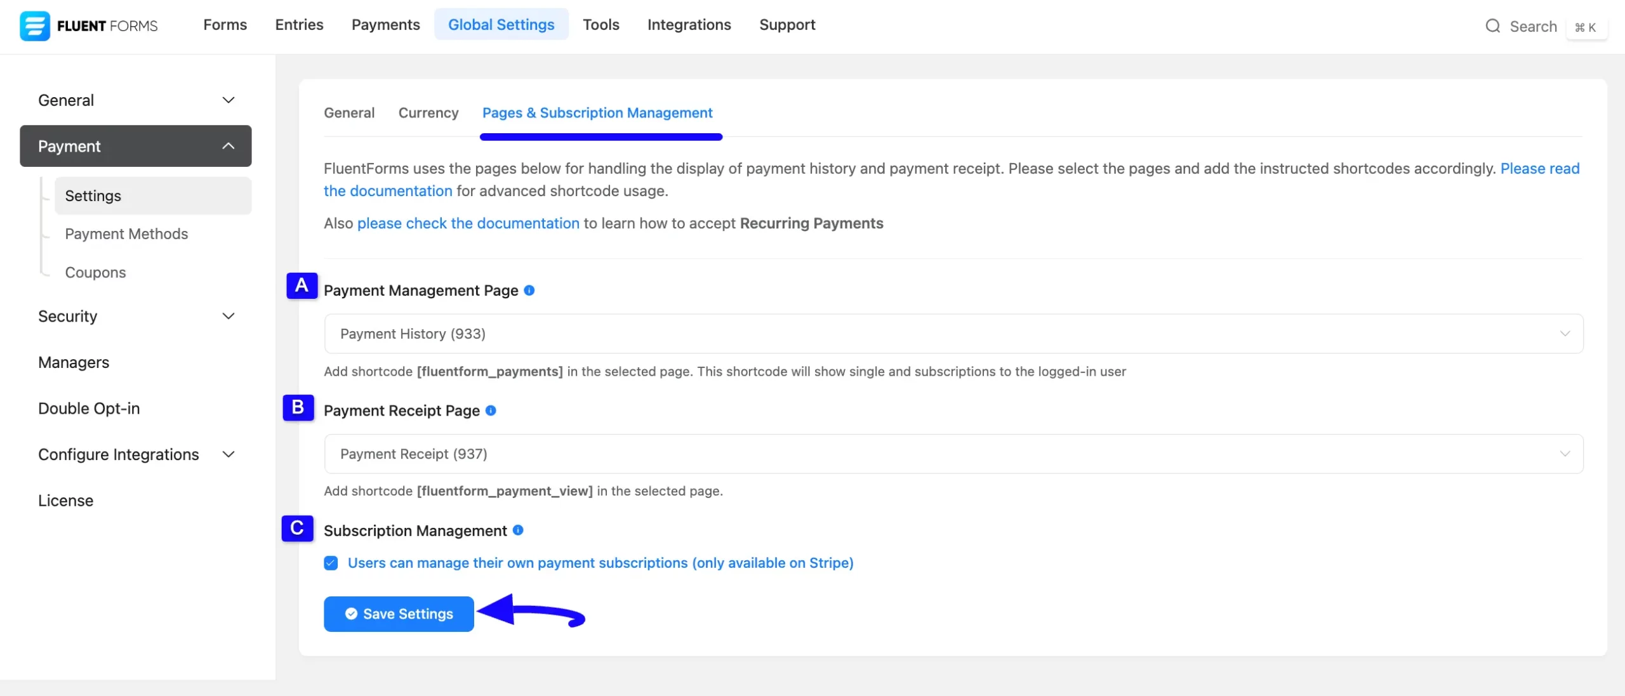The image size is (1625, 696).
Task: Switch to the Currency tab
Action: [x=428, y=112]
